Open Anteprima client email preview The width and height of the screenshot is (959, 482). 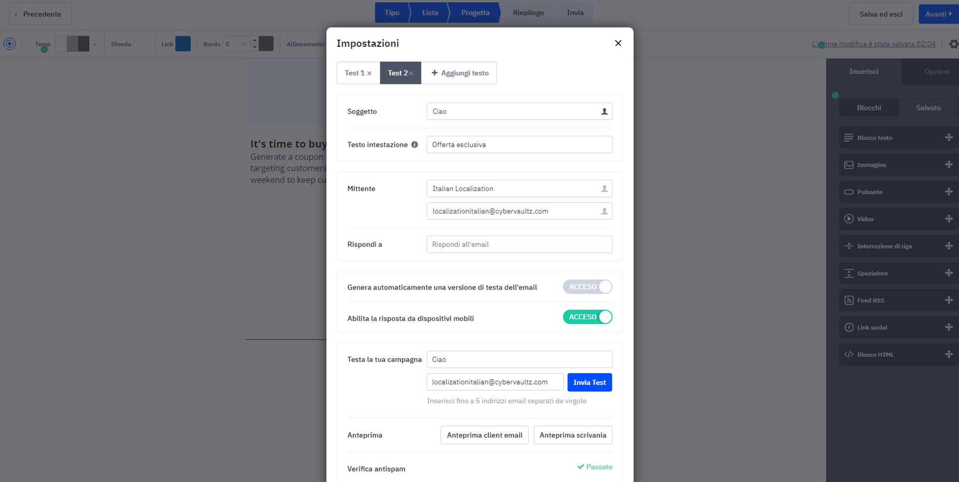click(484, 435)
